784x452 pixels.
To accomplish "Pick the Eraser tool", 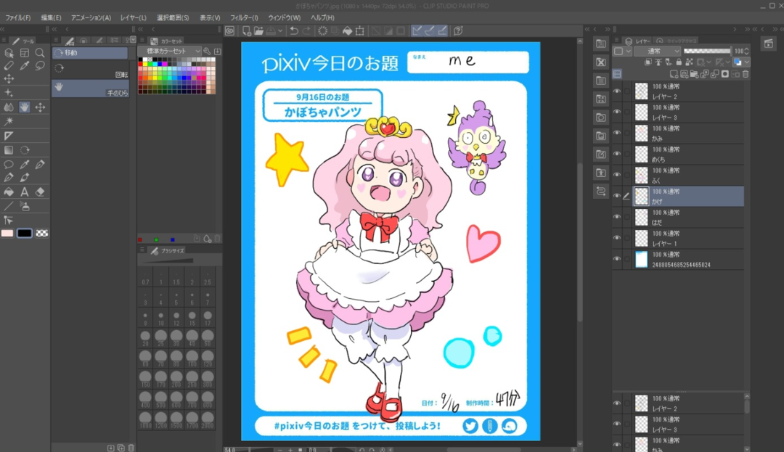I will pos(40,192).
